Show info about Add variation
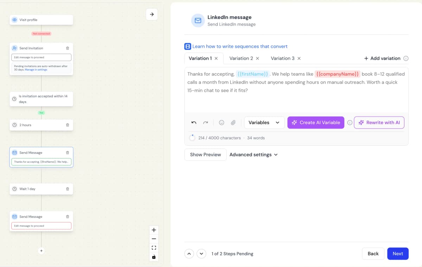 [406, 58]
